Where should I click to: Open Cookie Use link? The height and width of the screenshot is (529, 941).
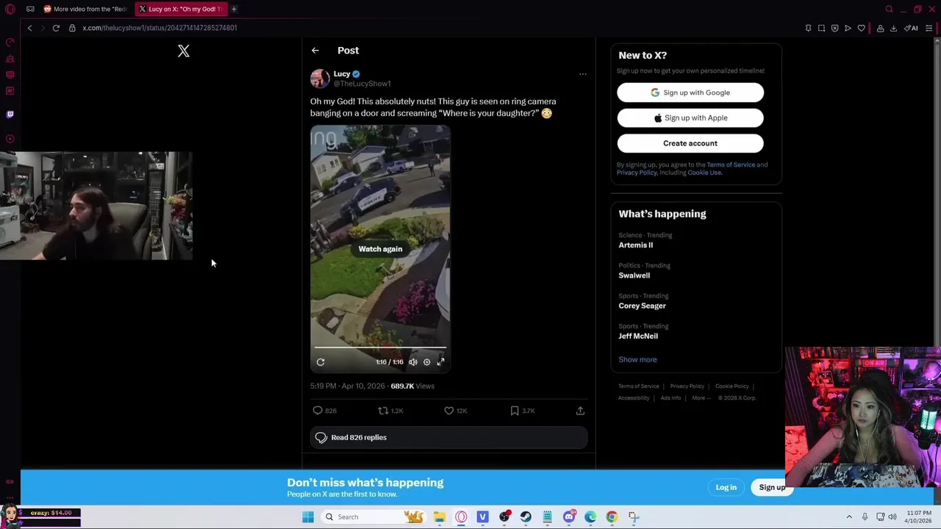[704, 173]
